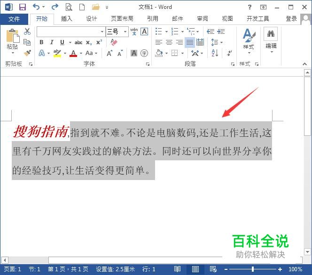The height and width of the screenshot is (275, 312).
Task: Toggle strikethrough formatting
Action: click(x=78, y=42)
